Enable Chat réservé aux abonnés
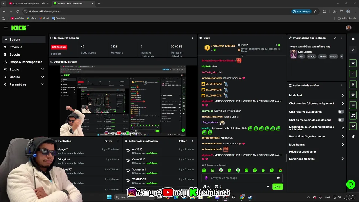Image resolution: width=359 pixels, height=202 pixels. point(341,112)
